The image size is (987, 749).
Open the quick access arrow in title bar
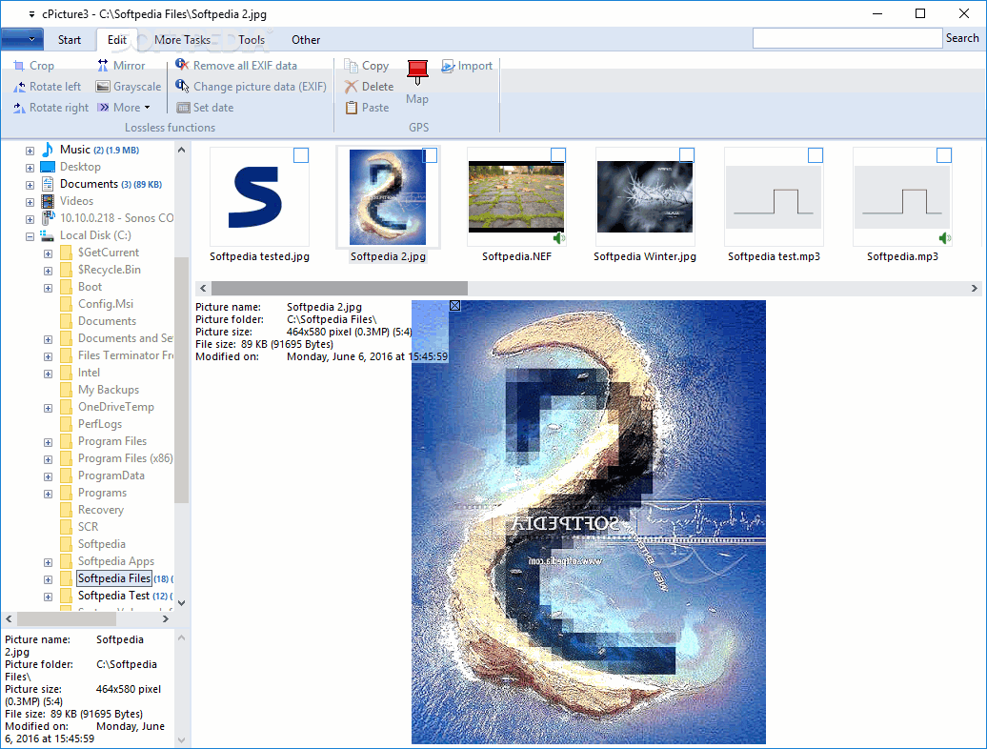click(31, 14)
